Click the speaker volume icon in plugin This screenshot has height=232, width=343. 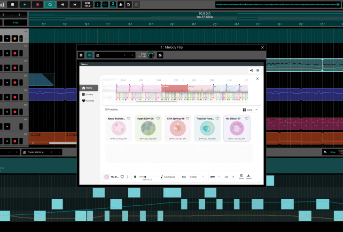pyautogui.click(x=251, y=70)
